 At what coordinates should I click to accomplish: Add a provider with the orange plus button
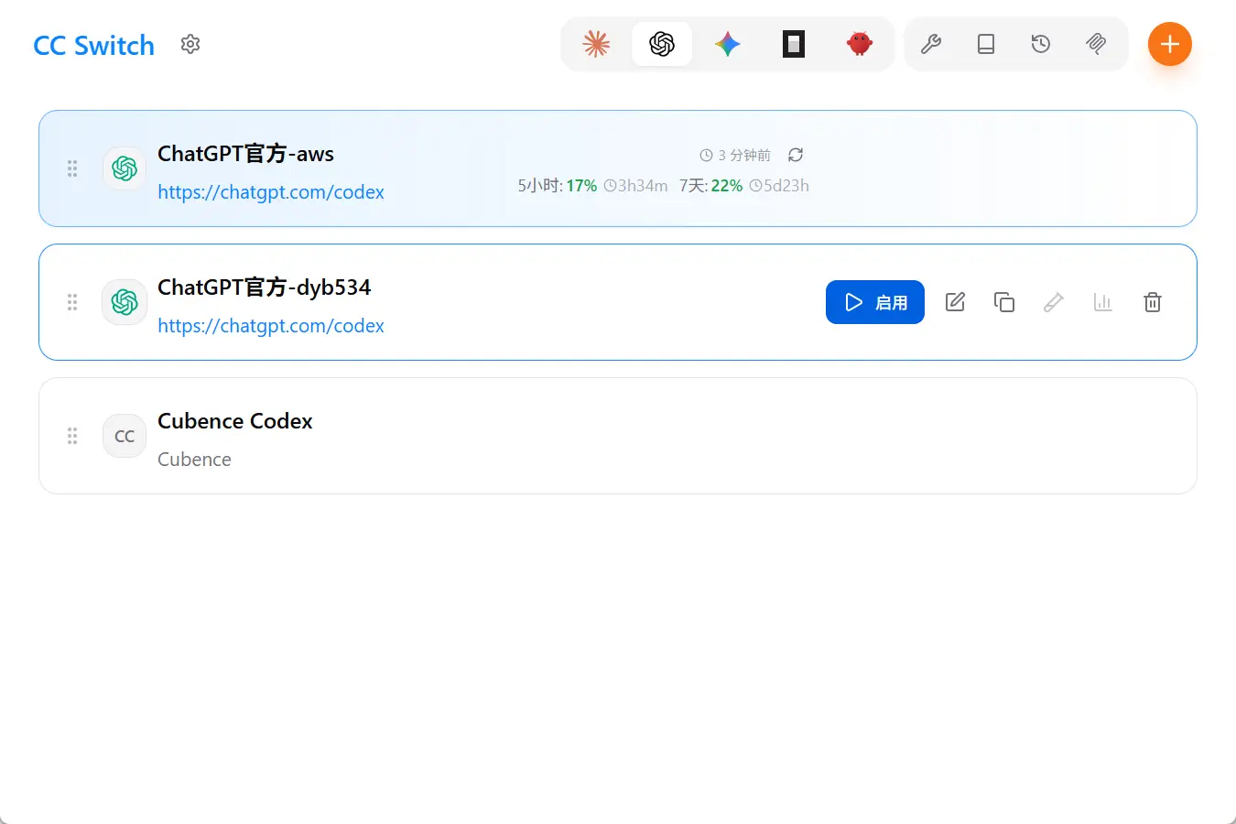coord(1169,44)
